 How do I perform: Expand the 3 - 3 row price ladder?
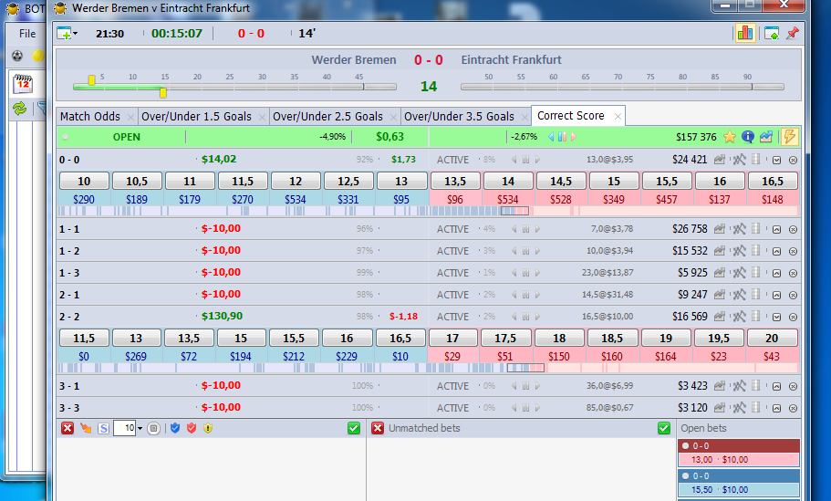(x=776, y=408)
